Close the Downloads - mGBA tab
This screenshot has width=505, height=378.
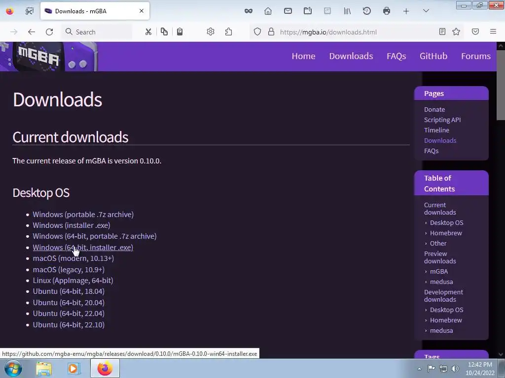142,11
